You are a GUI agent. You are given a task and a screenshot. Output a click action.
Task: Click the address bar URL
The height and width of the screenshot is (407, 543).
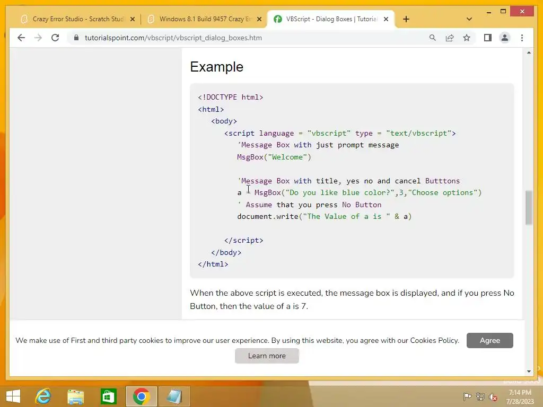tap(173, 38)
